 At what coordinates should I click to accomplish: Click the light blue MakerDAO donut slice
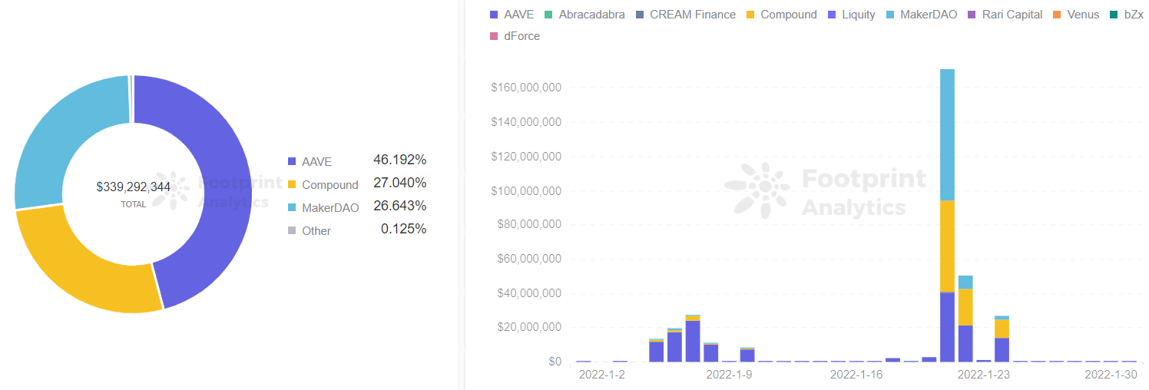point(55,138)
